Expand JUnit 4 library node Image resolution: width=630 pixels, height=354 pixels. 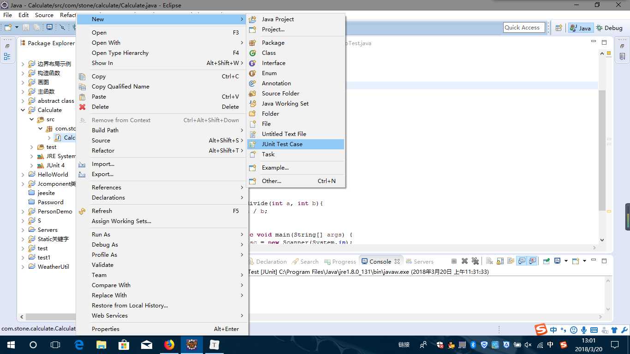click(32, 165)
